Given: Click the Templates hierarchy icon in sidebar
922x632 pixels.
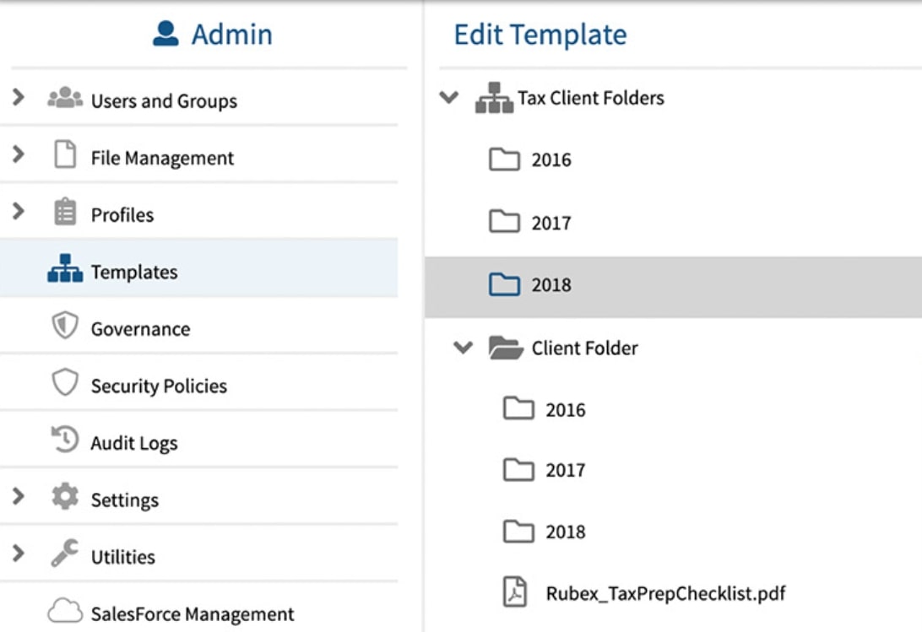Looking at the screenshot, I should (x=65, y=268).
